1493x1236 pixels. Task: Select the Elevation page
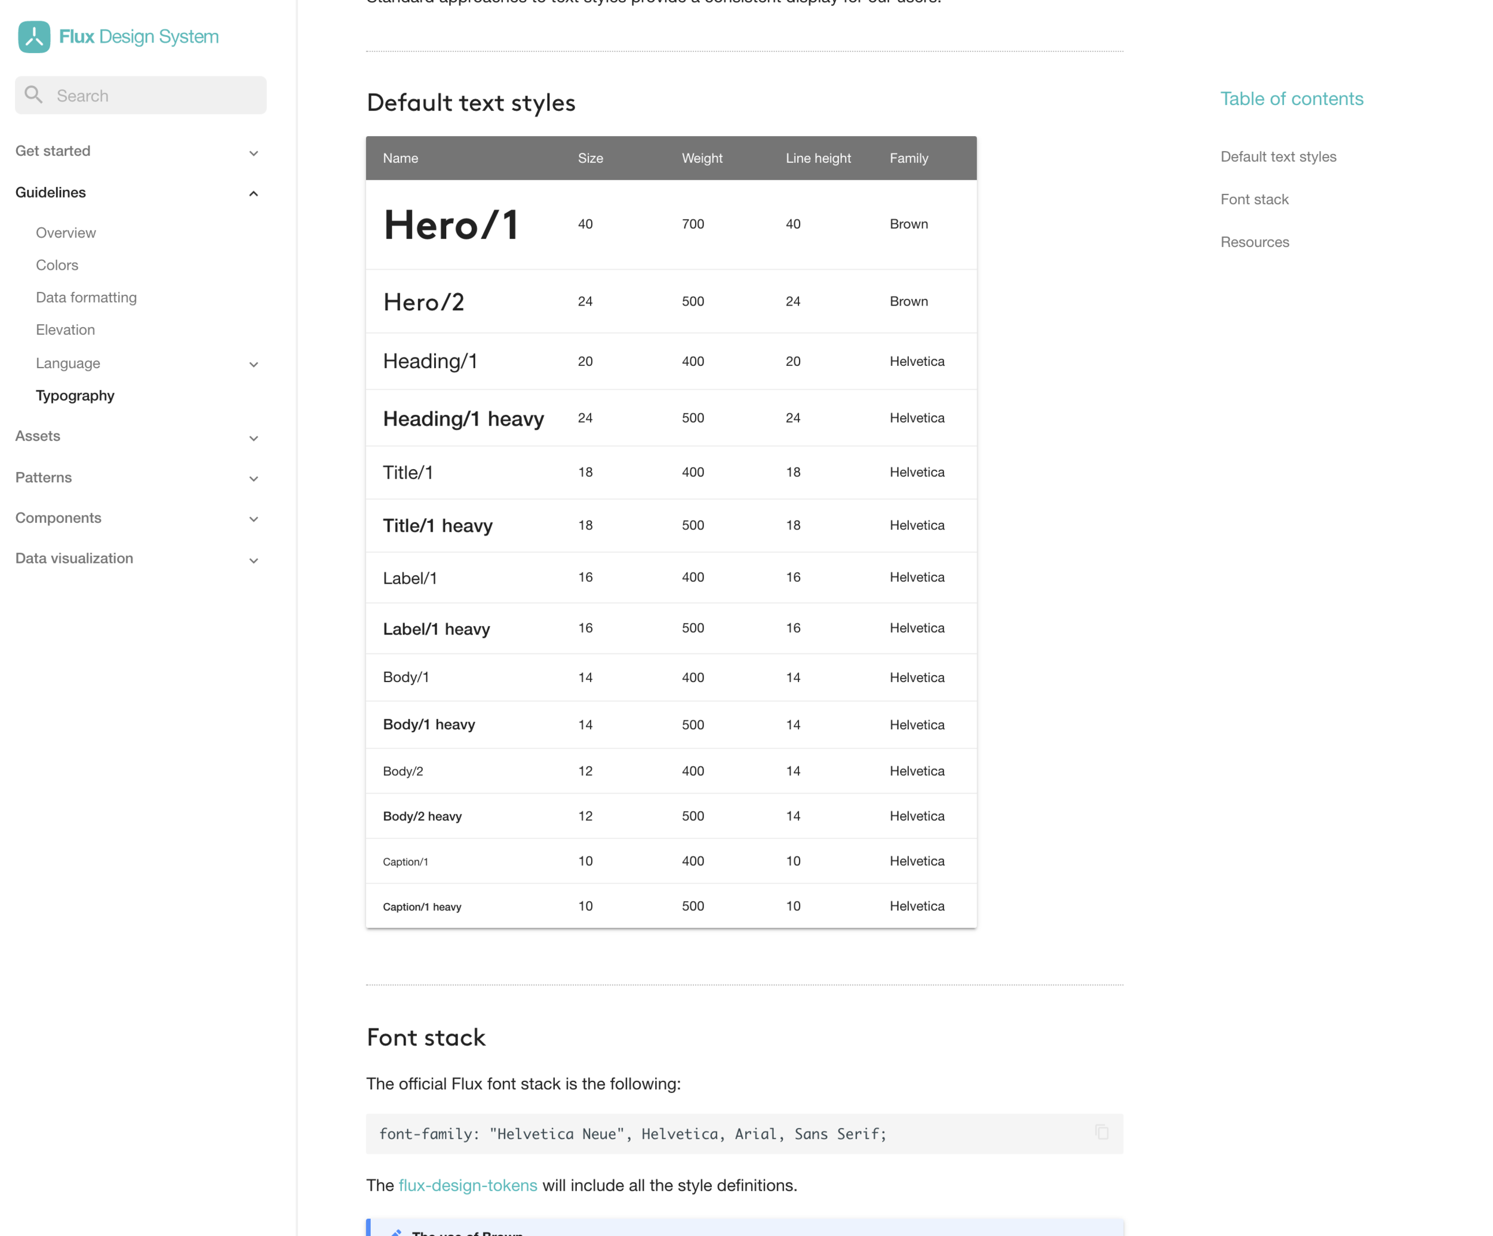[64, 329]
